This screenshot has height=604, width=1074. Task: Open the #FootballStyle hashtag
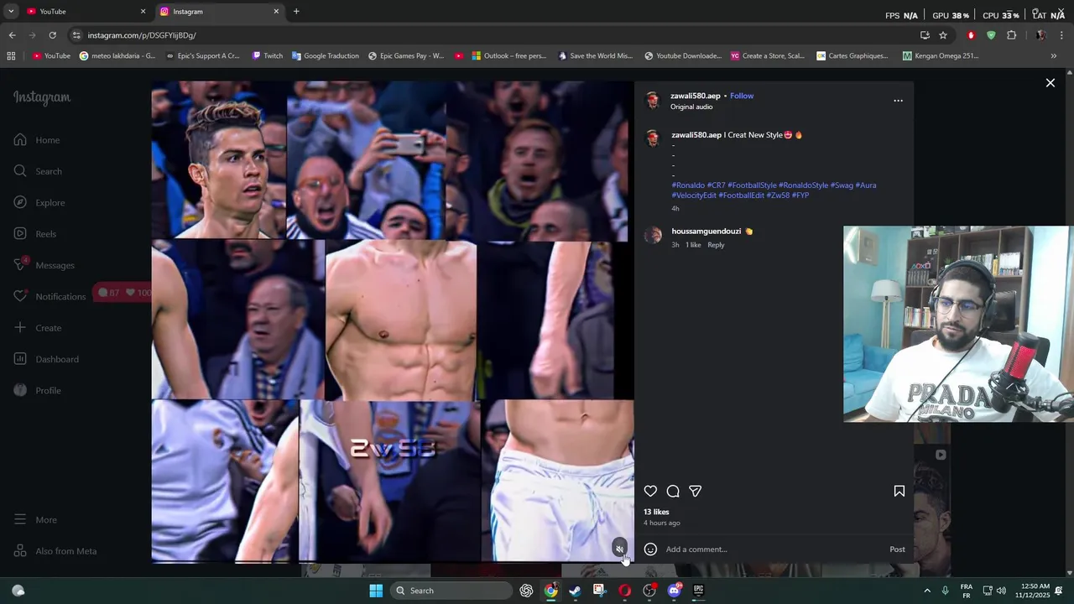click(752, 185)
